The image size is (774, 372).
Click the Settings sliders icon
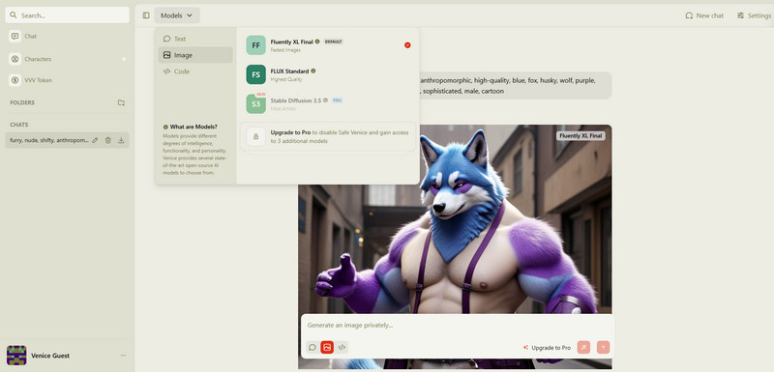740,15
